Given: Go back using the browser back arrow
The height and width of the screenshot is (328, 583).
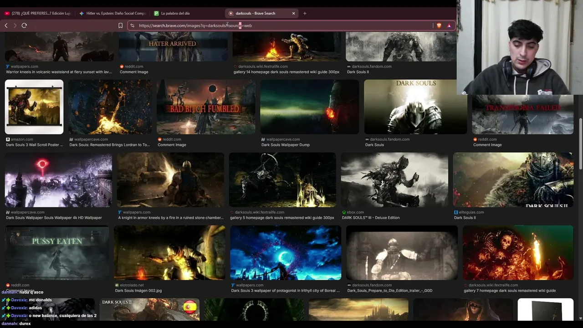Looking at the screenshot, I should click(6, 26).
